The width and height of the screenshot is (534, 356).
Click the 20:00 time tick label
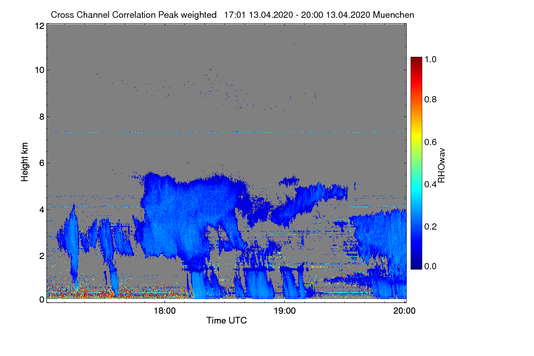pos(405,311)
